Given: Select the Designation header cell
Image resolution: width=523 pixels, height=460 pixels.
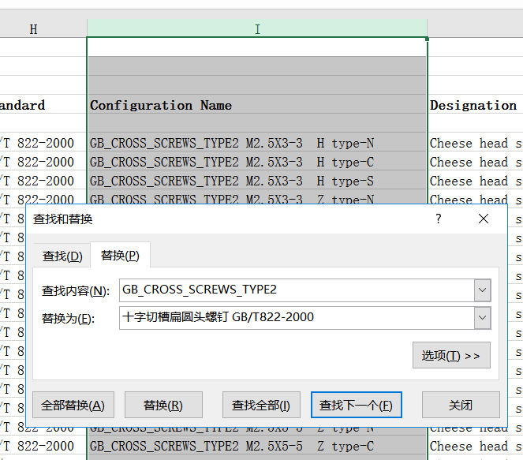Looking at the screenshot, I should [475, 105].
